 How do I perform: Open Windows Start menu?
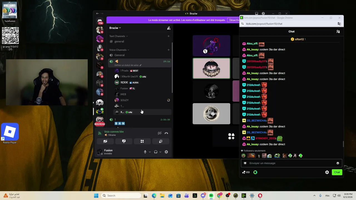point(96,196)
